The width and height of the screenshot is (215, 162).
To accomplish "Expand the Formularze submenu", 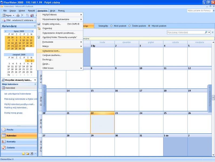I will click(x=60, y=42).
